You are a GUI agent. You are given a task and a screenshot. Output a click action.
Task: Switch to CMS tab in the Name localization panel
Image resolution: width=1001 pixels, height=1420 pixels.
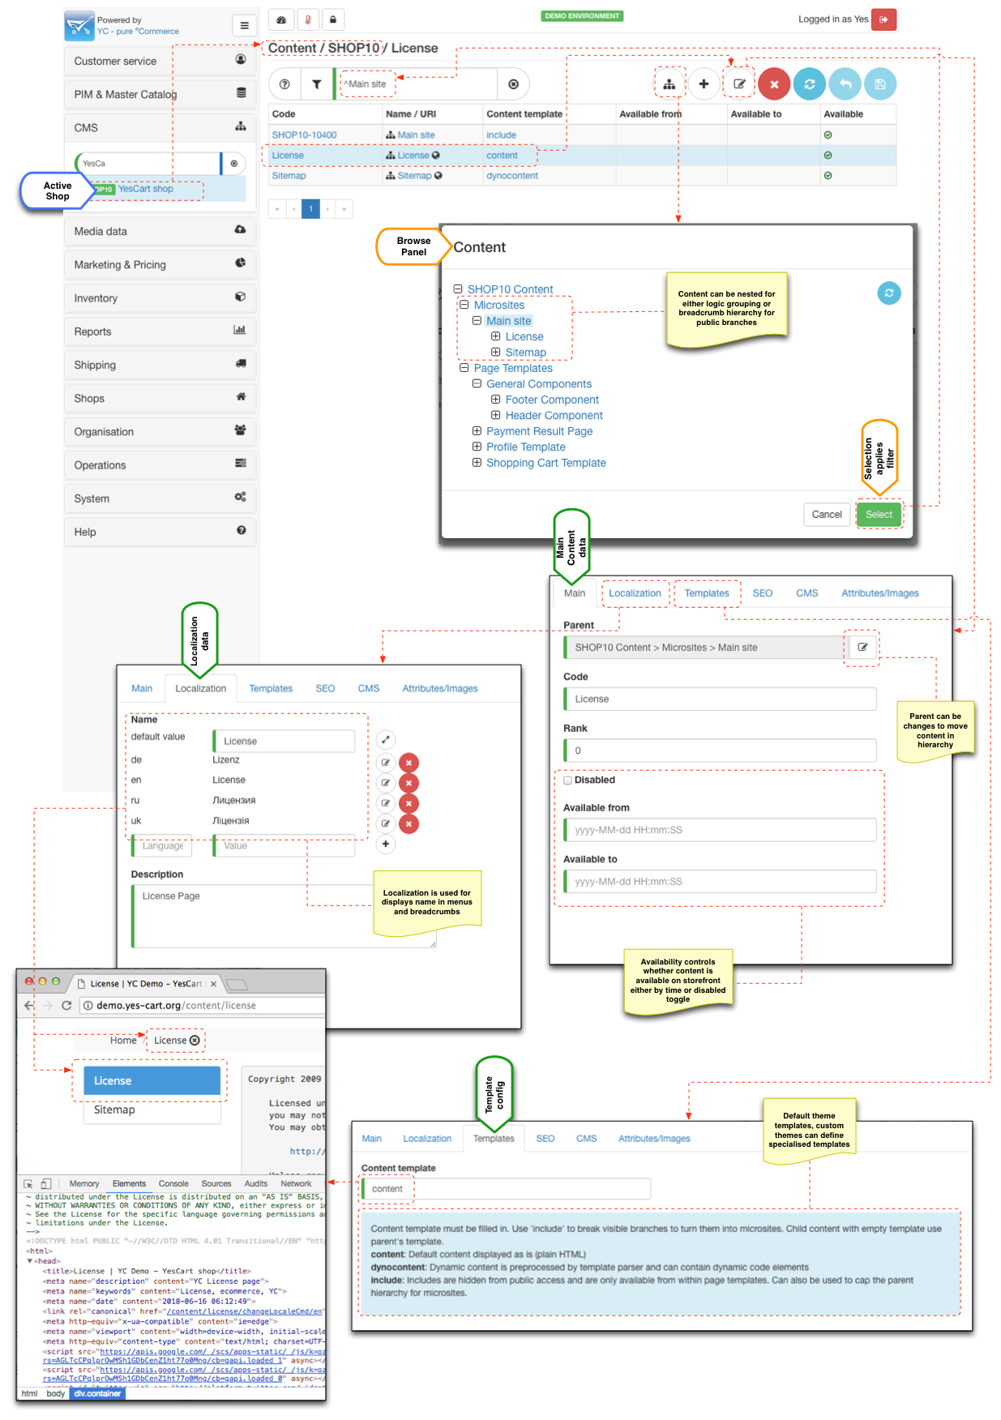(x=369, y=689)
